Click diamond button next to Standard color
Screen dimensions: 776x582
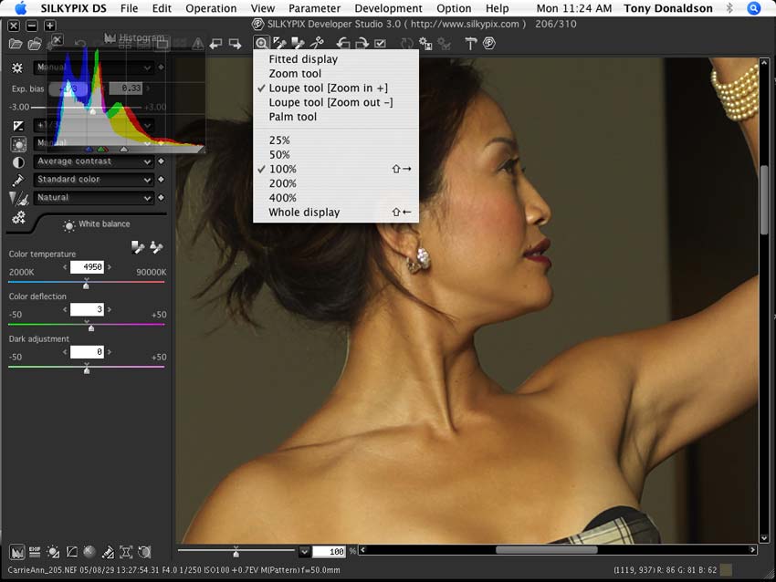coord(161,180)
